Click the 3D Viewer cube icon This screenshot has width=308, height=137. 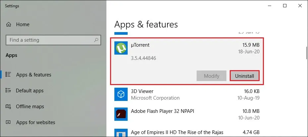[121, 94]
